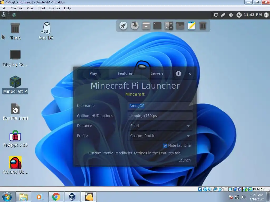Open the calculator from the dock
The width and height of the screenshot is (270, 202).
tap(169, 26)
